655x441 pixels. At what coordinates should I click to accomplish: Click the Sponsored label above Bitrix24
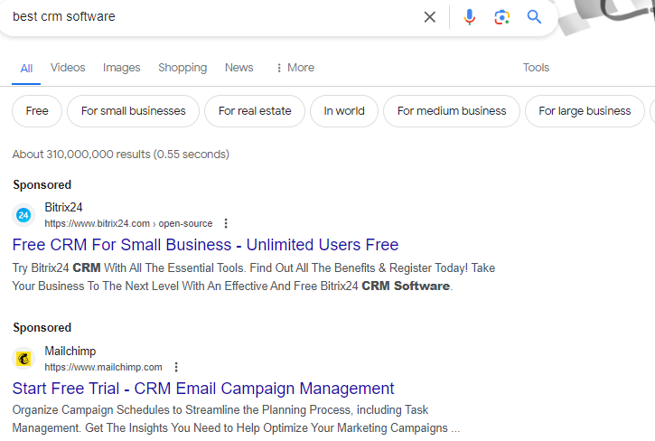42,184
